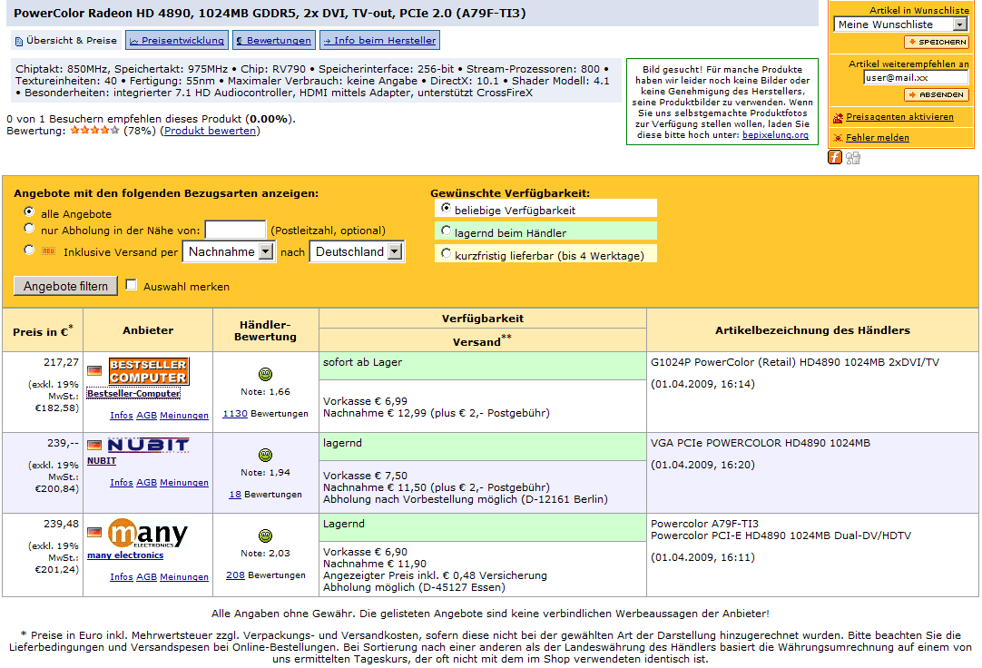This screenshot has height=668, width=982.
Task: Open the Info beim Hersteller tab
Action: coord(379,40)
